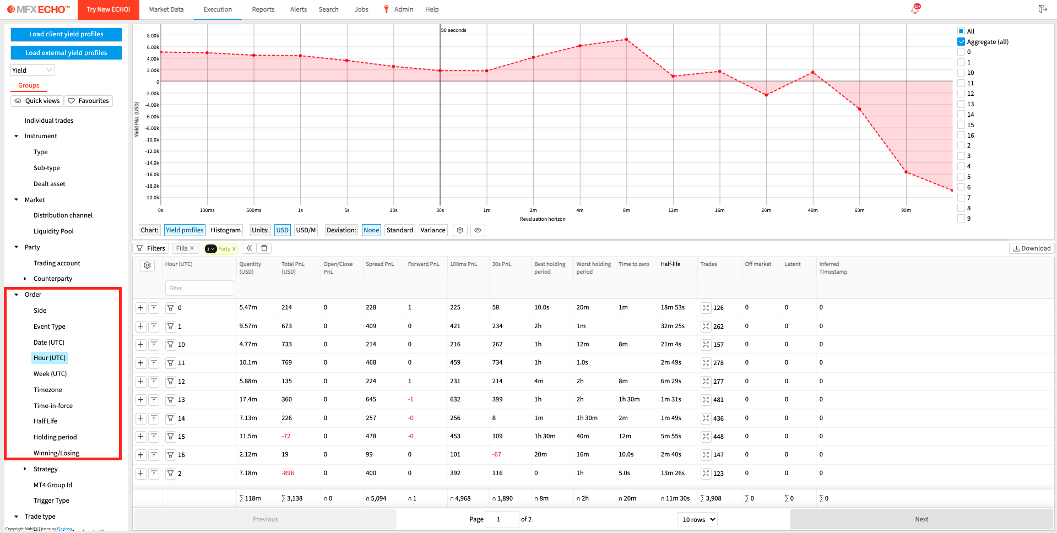
Task: Show trades for 123-trade row icon
Action: coord(706,474)
